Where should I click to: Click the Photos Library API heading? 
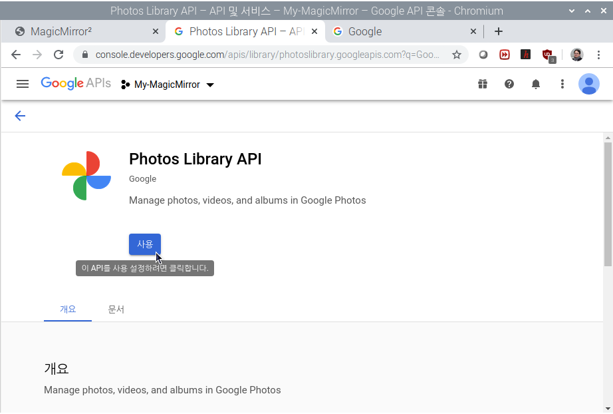195,159
